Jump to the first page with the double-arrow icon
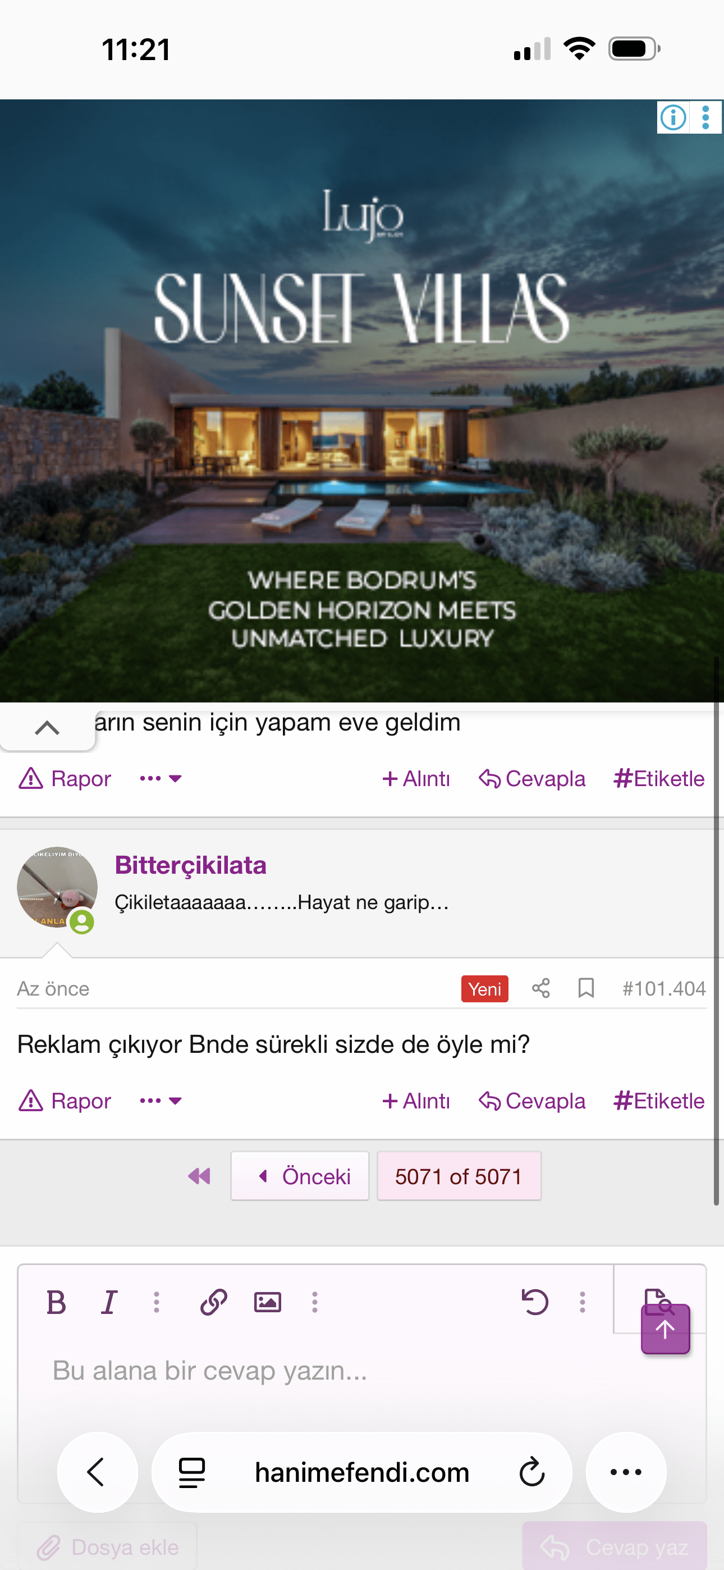724x1570 pixels. click(199, 1176)
